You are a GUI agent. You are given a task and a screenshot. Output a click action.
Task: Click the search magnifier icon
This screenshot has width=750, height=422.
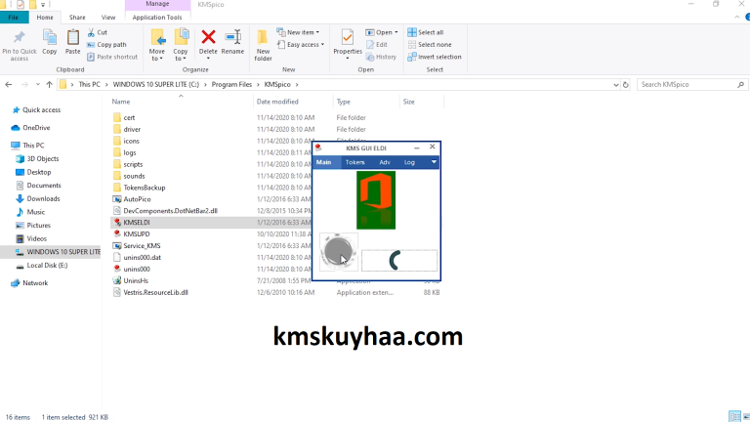pos(740,85)
